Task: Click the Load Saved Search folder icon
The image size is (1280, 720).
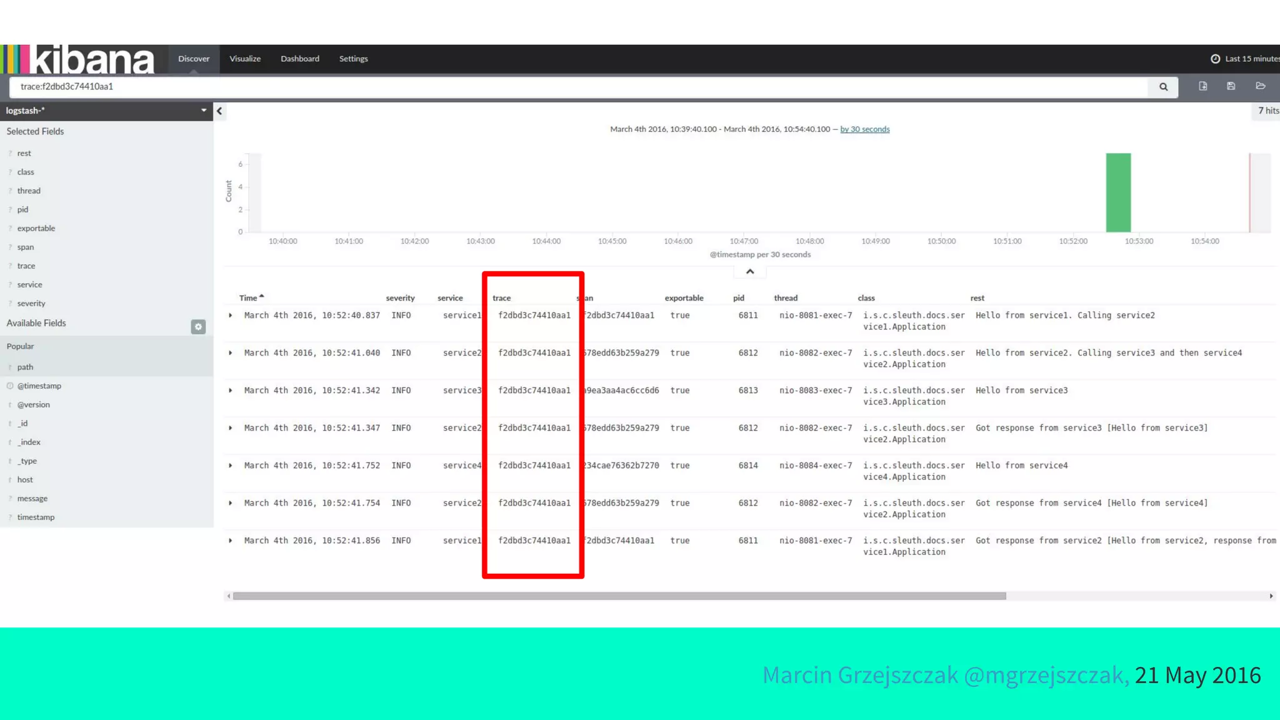Action: [x=1260, y=86]
